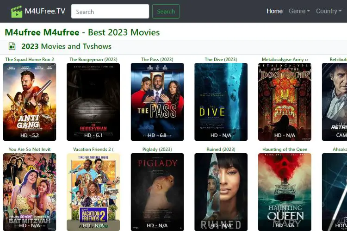Image resolution: width=347 pixels, height=231 pixels.
Task: Open the Home menu item
Action: [274, 11]
